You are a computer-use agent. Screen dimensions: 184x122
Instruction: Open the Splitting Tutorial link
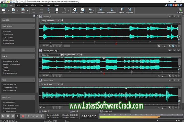pyautogui.click(x=8, y=40)
